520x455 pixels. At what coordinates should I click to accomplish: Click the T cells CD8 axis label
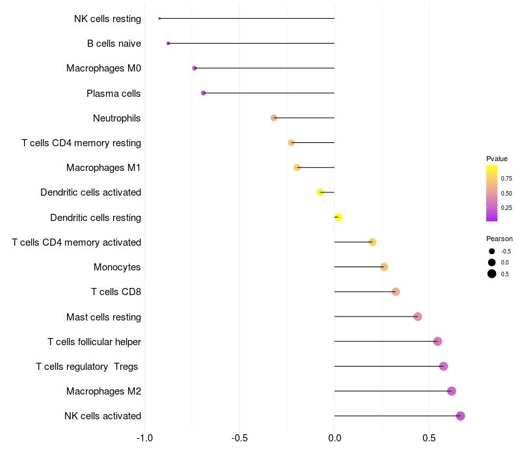pos(116,292)
